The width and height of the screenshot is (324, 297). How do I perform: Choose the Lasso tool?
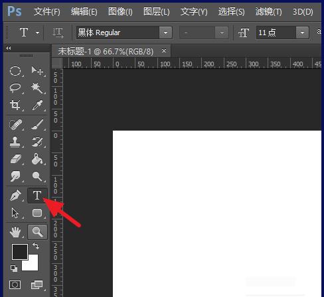click(15, 88)
